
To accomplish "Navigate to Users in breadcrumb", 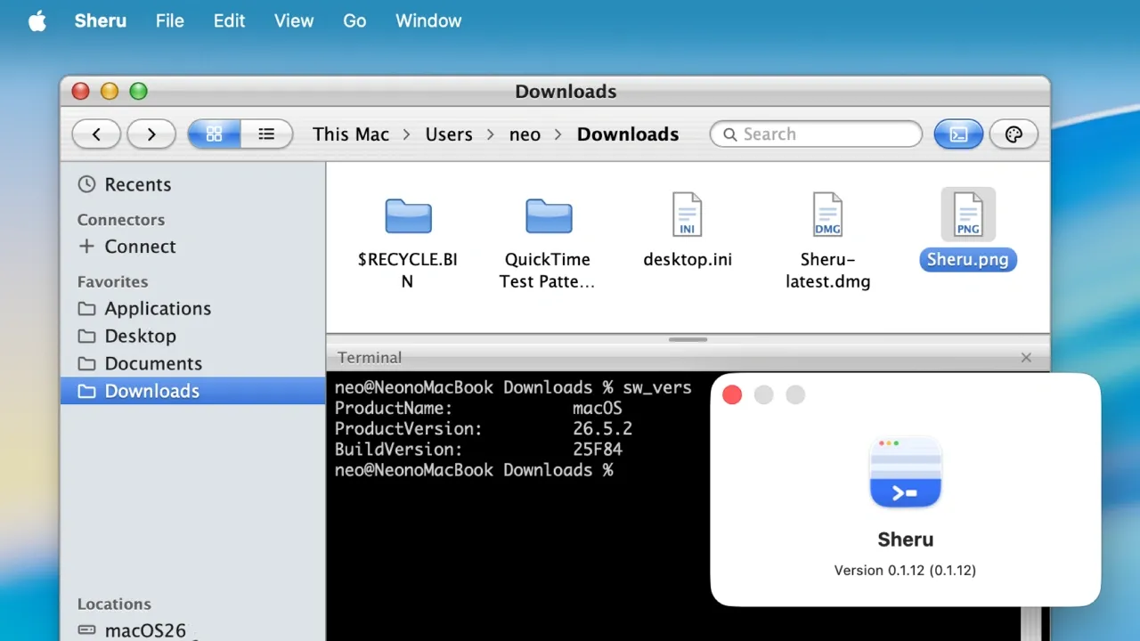I will (449, 134).
